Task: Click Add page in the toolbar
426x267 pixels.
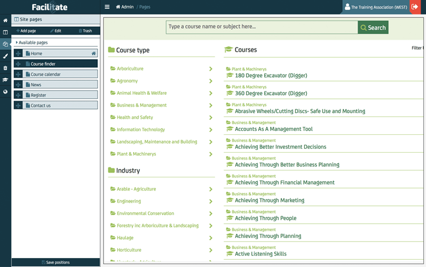Action: tap(26, 31)
